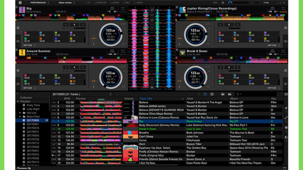
Task: Toggle MASTER on the Jupiter Rising deck
Action: click(x=283, y=12)
